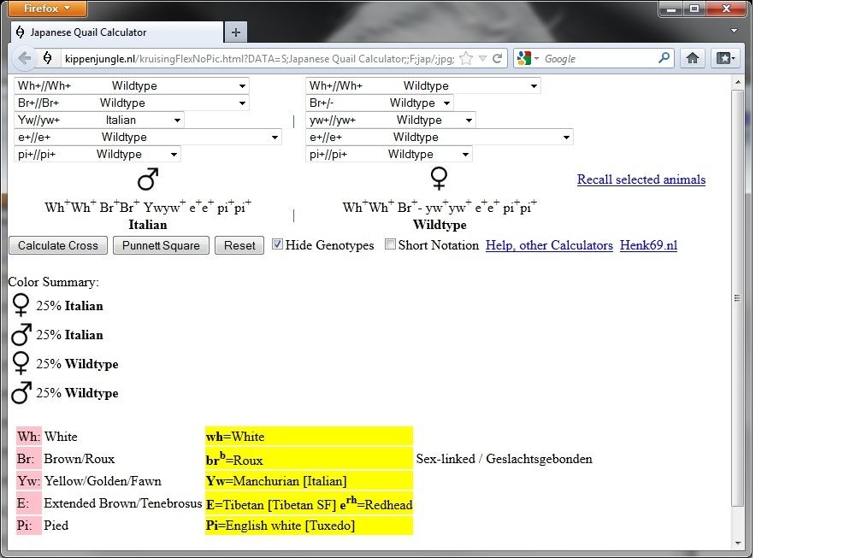The width and height of the screenshot is (862, 558).
Task: Click the search magnifier icon
Action: click(664, 59)
